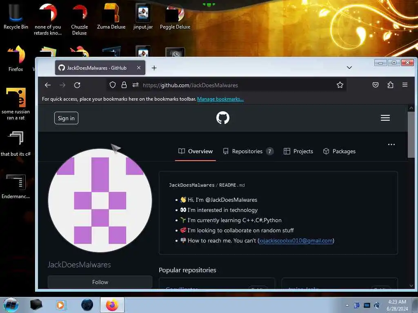Go back using Firefox back arrow
The image size is (418, 313).
point(48,85)
